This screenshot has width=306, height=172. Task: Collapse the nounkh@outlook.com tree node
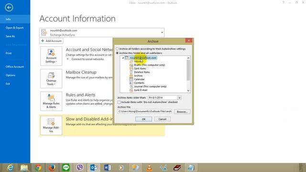tap(123, 58)
